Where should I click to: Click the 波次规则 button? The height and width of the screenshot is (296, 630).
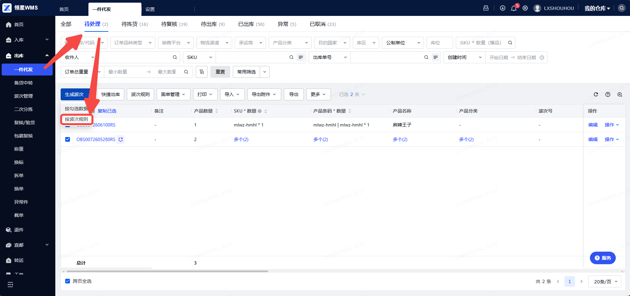click(140, 94)
